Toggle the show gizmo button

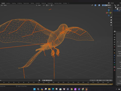pyautogui.click(x=95, y=5)
